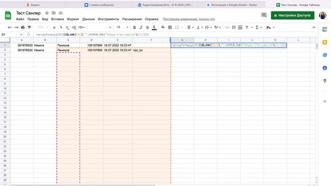Open the fill color picker
Viewport: 331px width, 186px height.
(163, 27)
